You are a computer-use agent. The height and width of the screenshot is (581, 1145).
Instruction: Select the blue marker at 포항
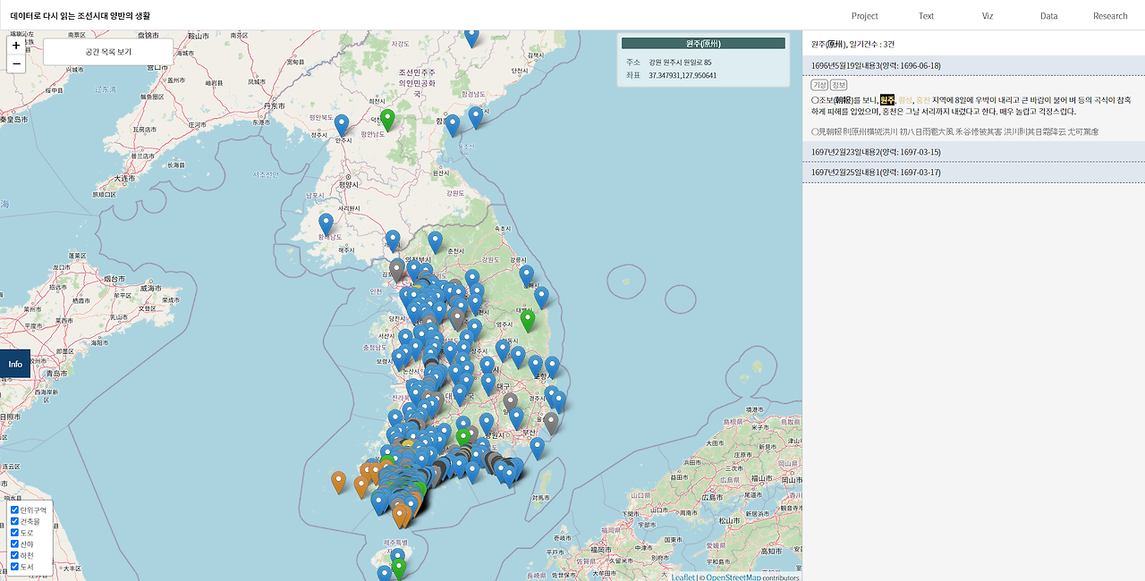click(x=552, y=367)
